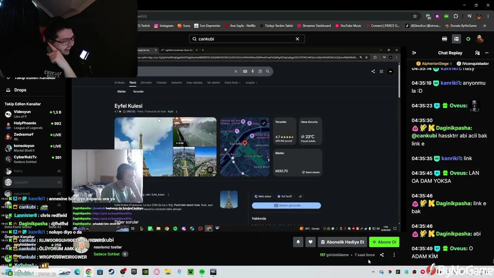Image resolution: width=494 pixels, height=278 pixels.
Task: Open Microsoft Edge from the taskbar
Action: [x=77, y=272]
